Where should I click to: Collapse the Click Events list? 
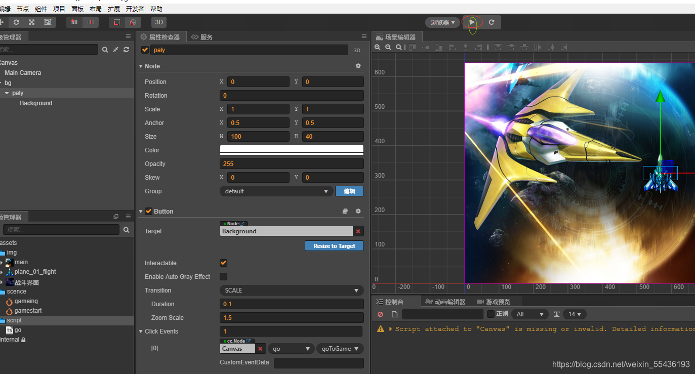point(141,331)
